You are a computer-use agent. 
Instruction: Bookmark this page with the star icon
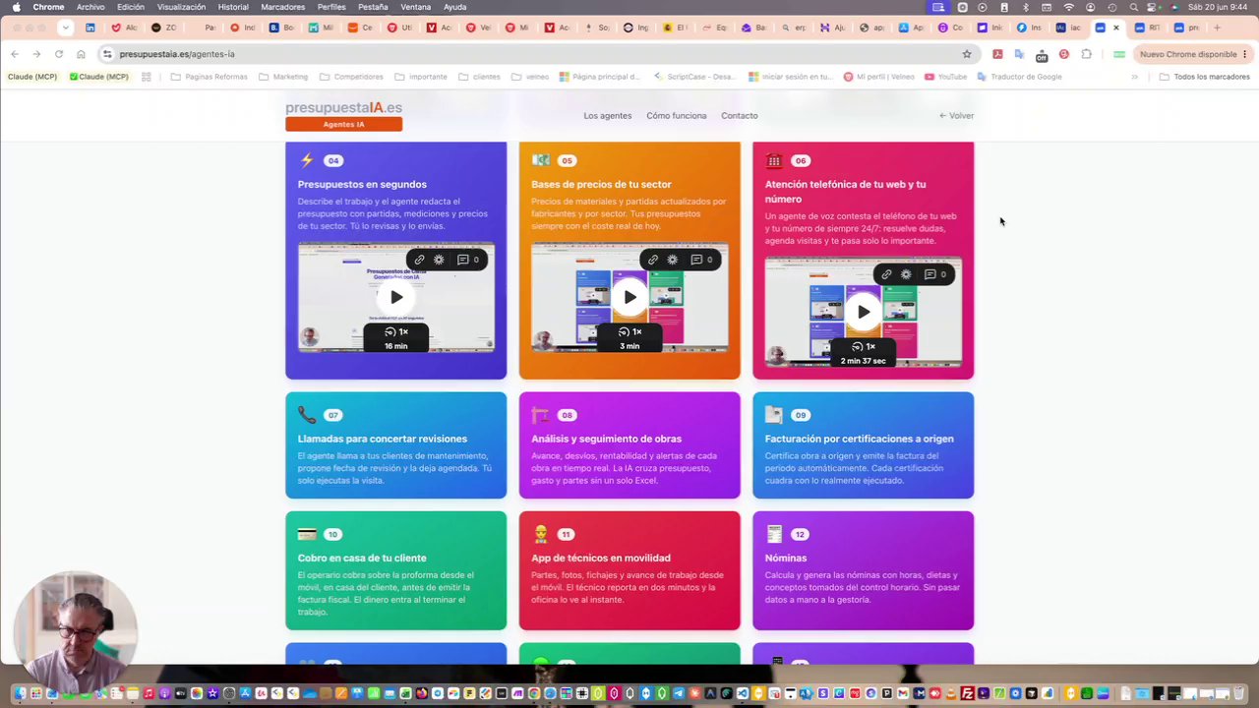point(967,54)
